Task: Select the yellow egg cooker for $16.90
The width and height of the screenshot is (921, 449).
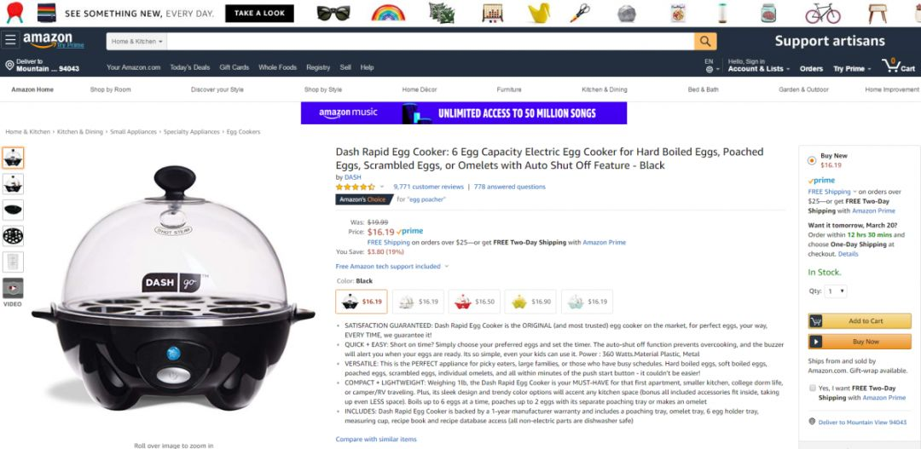Action: tap(530, 302)
